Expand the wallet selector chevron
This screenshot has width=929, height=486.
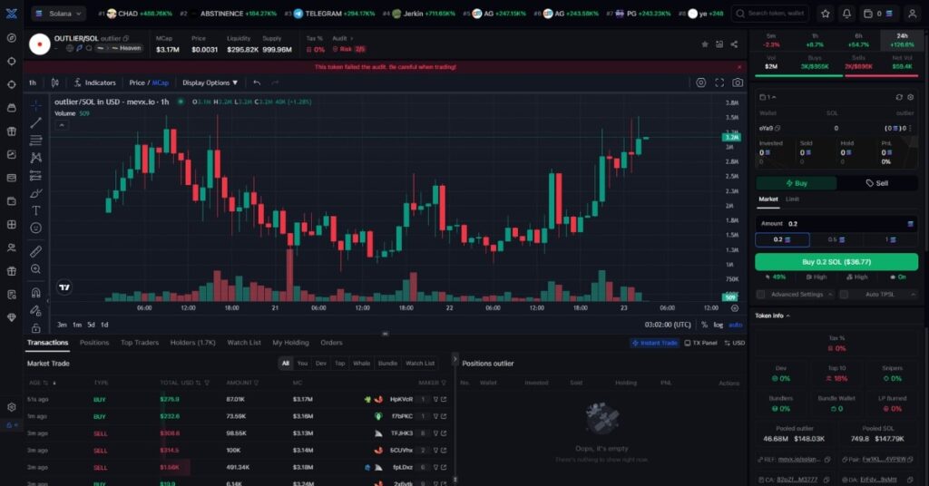click(x=768, y=97)
